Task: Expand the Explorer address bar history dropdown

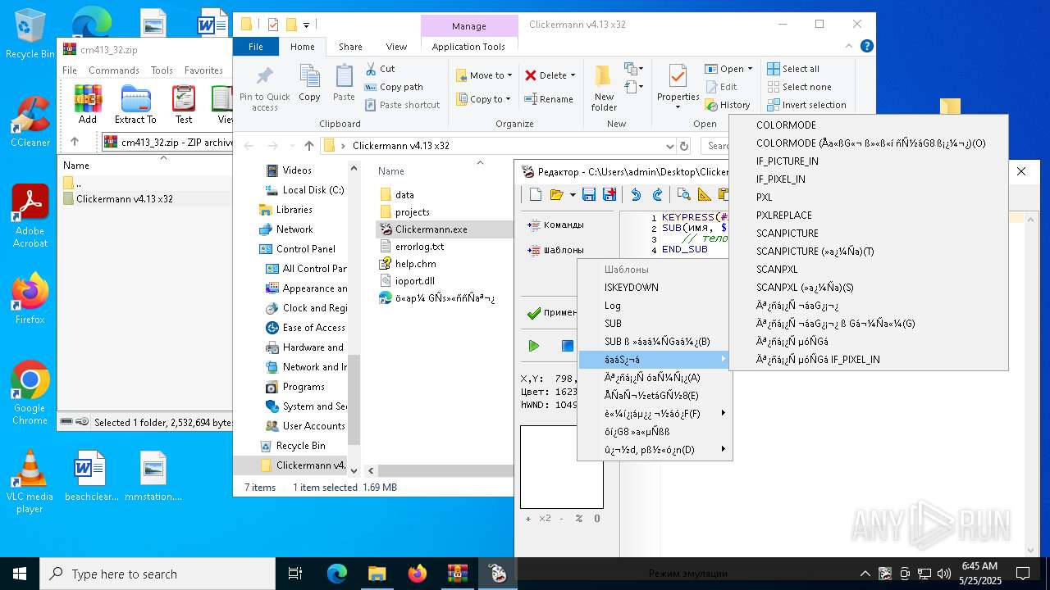Action: 670,146
